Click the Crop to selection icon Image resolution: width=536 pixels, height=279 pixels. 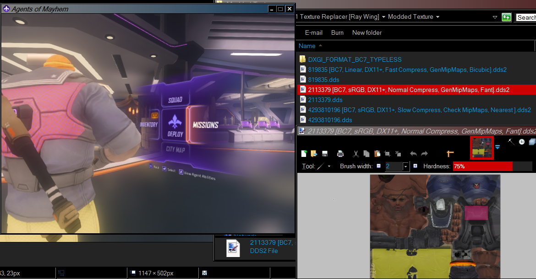388,154
